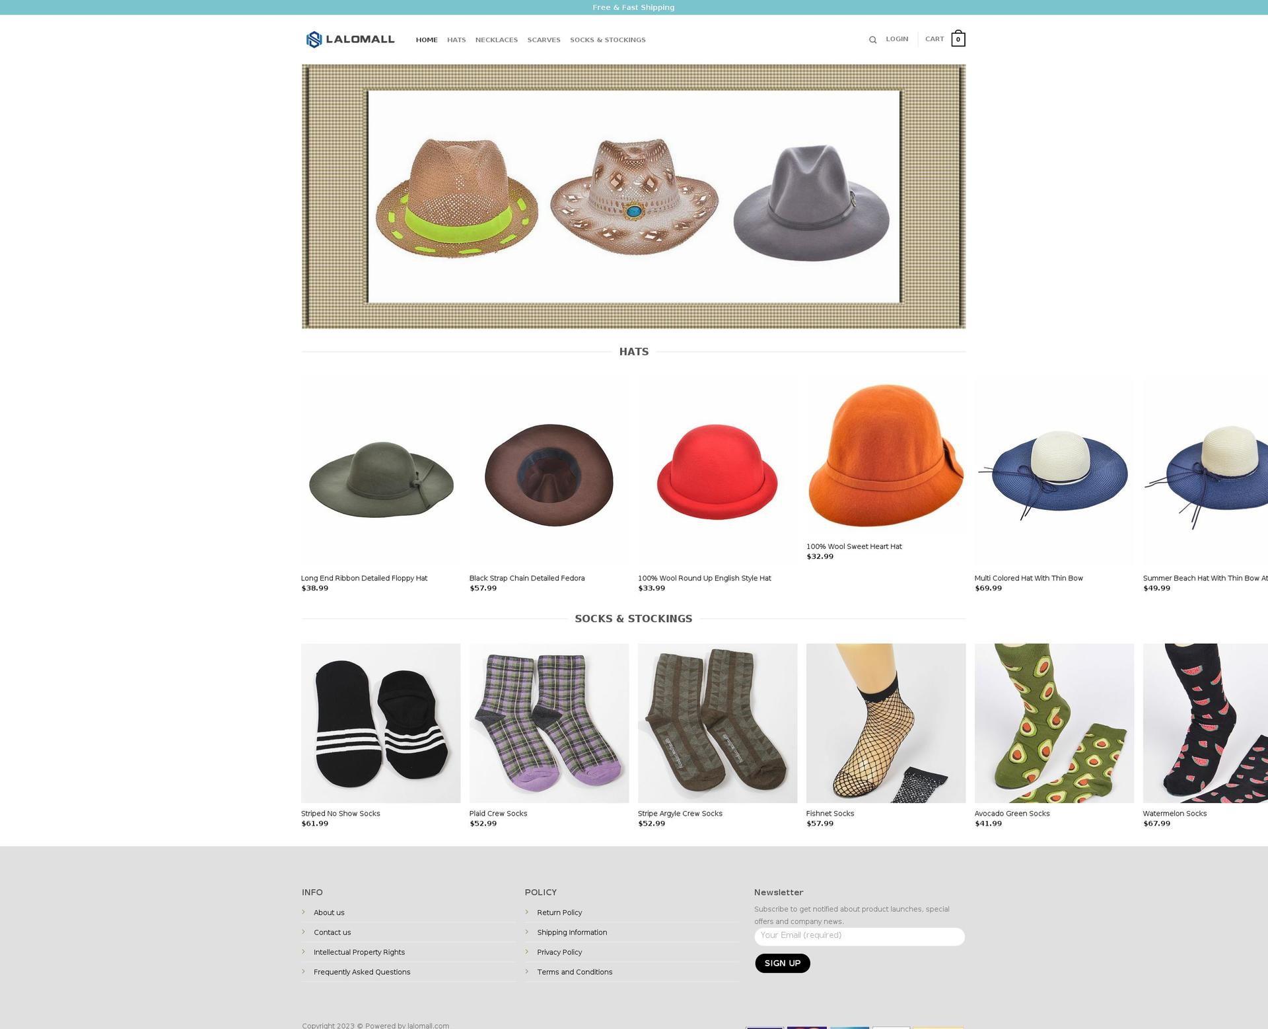Expand the Privacy Policy link

tap(559, 951)
